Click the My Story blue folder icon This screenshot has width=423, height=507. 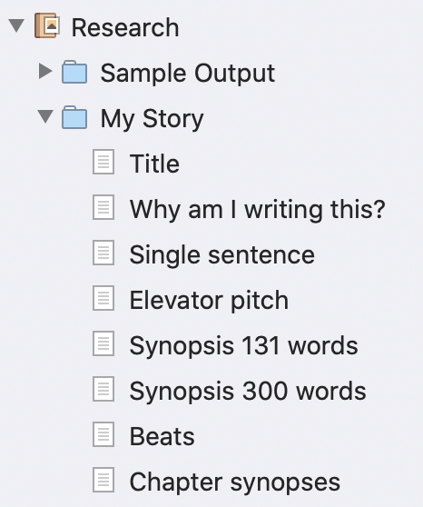coord(74,117)
